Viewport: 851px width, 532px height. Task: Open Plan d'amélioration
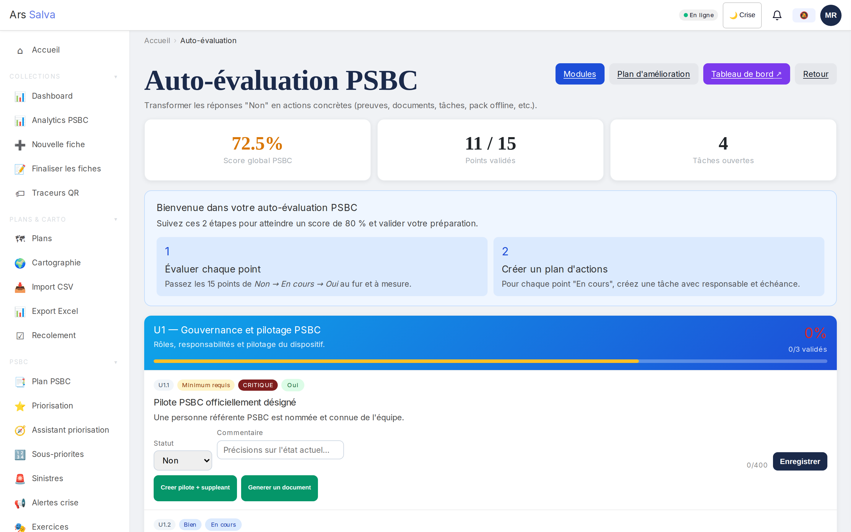(653, 74)
